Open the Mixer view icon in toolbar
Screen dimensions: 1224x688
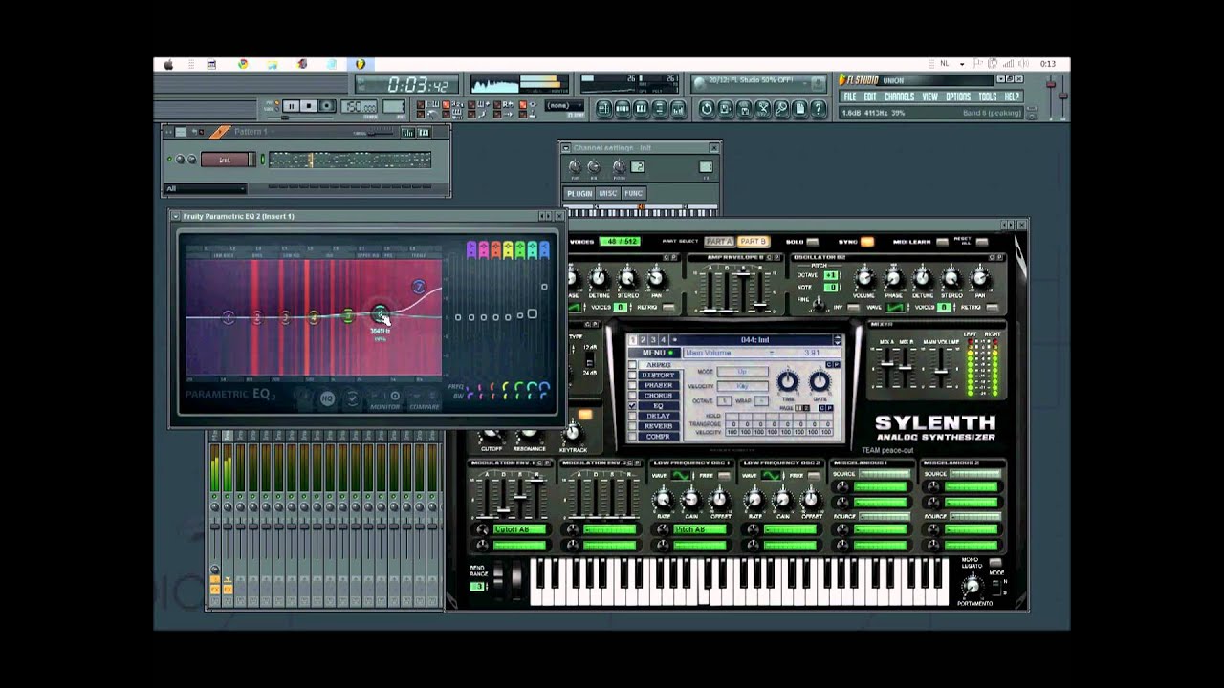679,109
